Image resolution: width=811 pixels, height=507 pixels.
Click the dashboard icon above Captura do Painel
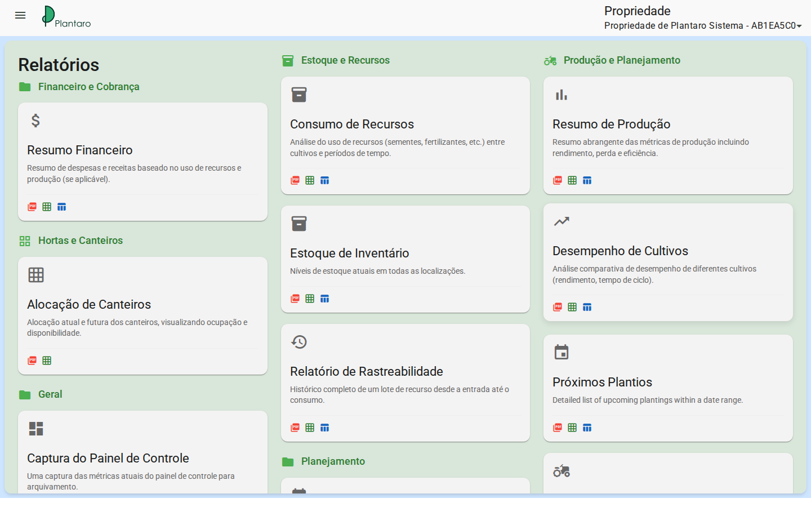point(36,429)
